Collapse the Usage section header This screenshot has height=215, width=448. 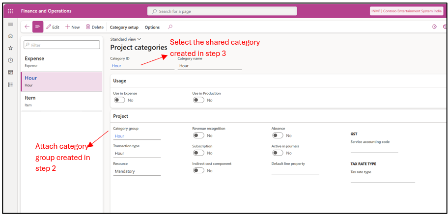[x=279, y=81]
